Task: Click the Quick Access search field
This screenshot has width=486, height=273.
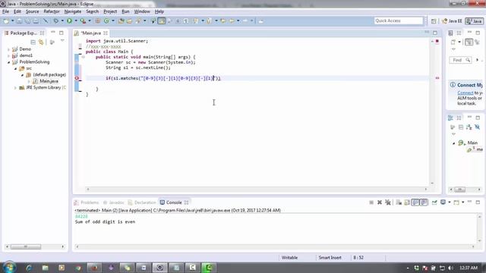Action: click(398, 20)
